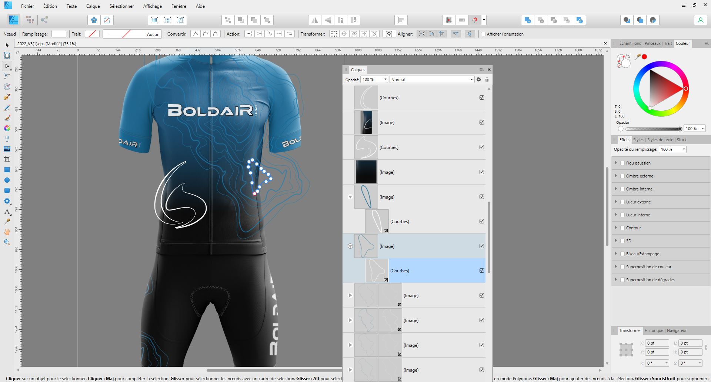The height and width of the screenshot is (382, 711).
Task: Hide the topmost (Courbes) layer
Action: (x=482, y=97)
